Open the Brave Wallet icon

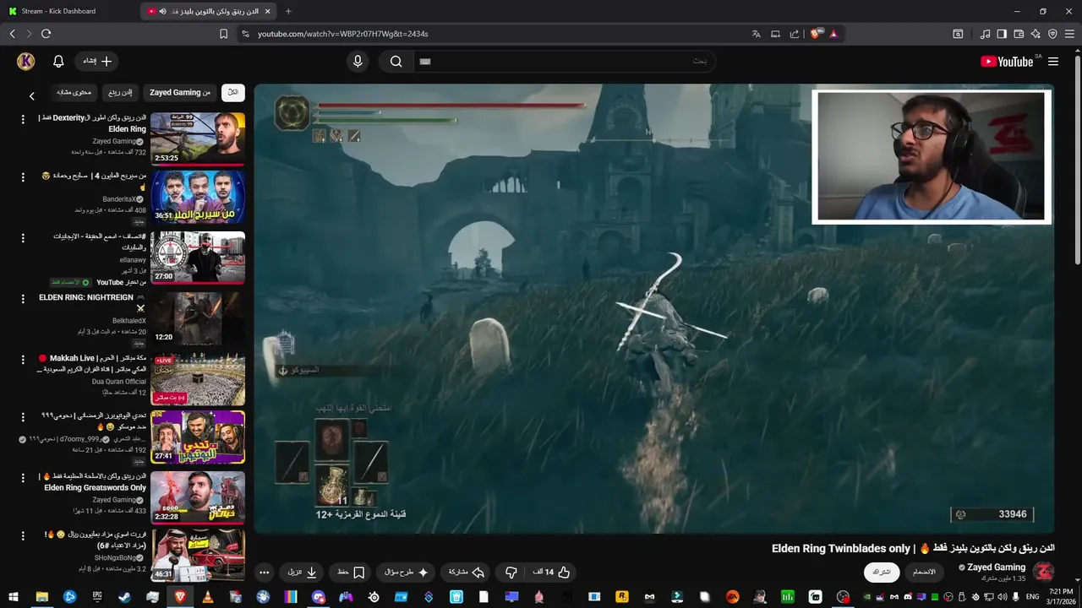point(1019,34)
